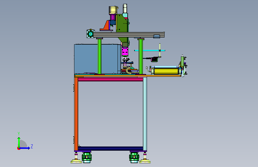Select the cyan gear at the rail's left end
Image resolution: width=258 pixels, height=167 pixels.
tap(90, 34)
